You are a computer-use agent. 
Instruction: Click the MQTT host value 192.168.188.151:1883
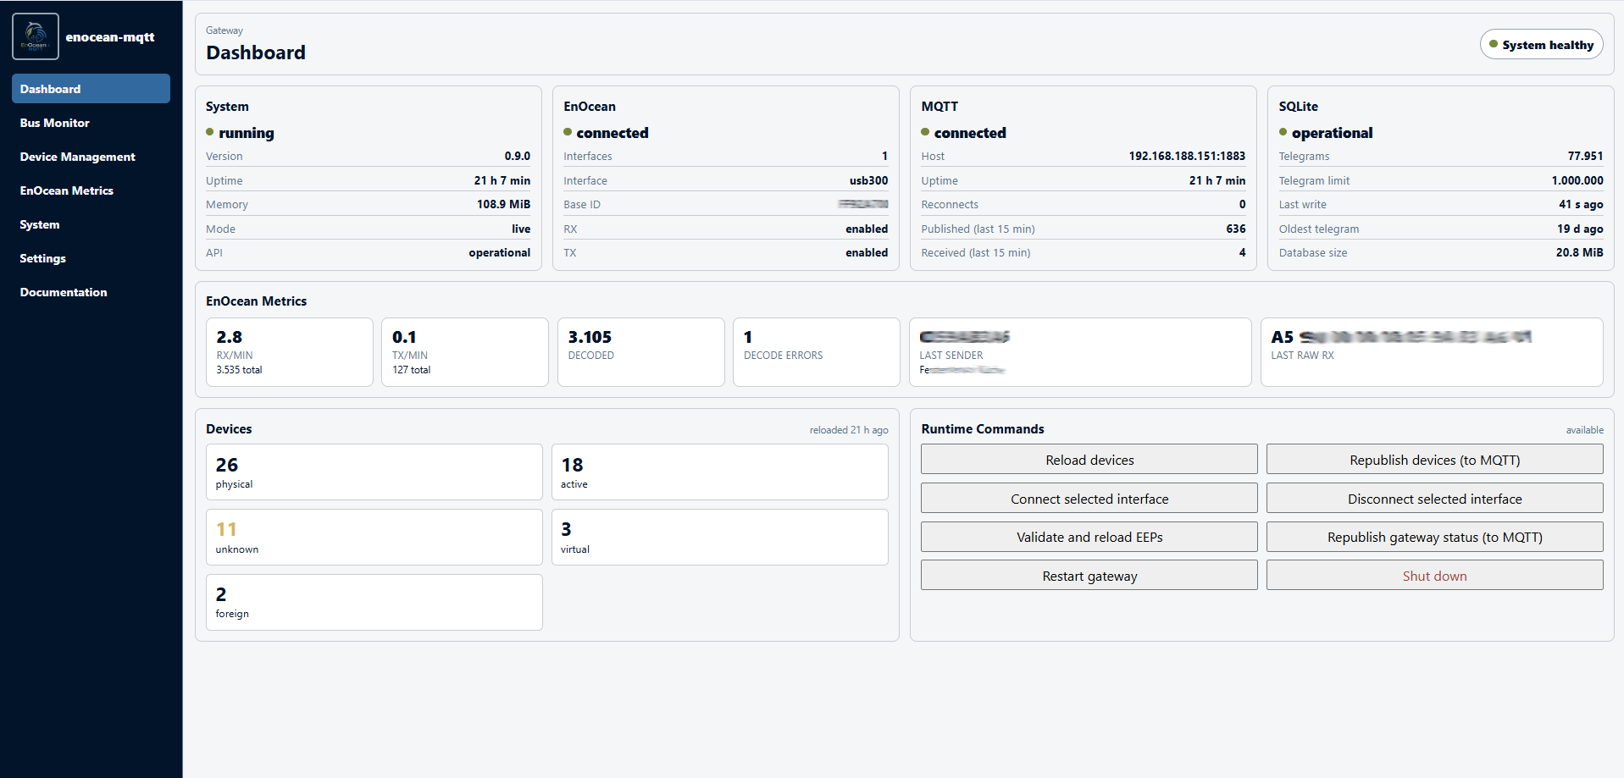coord(1187,156)
